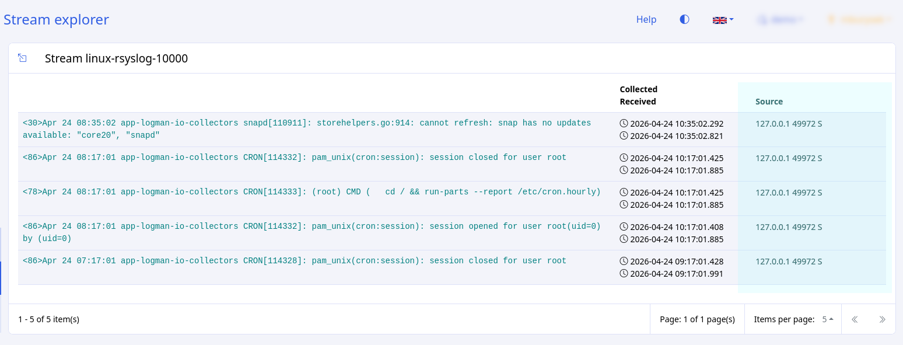
Task: Open the Help link
Action: click(646, 19)
